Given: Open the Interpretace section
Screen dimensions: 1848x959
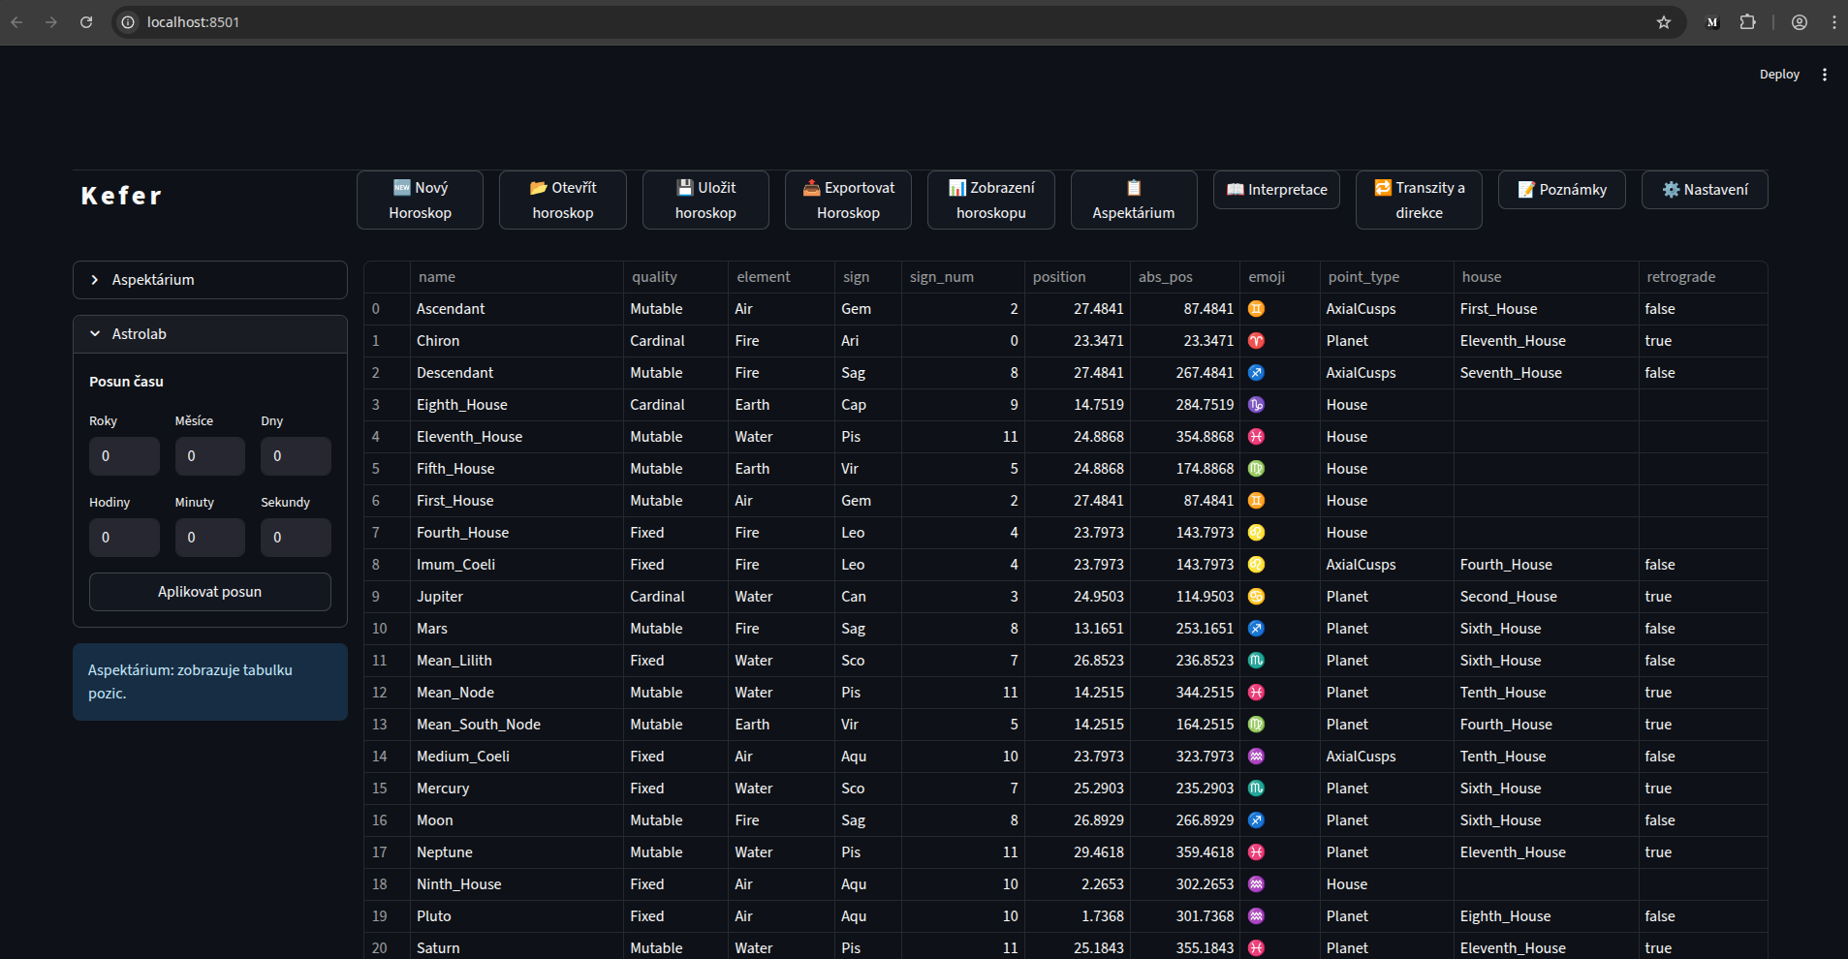Looking at the screenshot, I should [1276, 190].
